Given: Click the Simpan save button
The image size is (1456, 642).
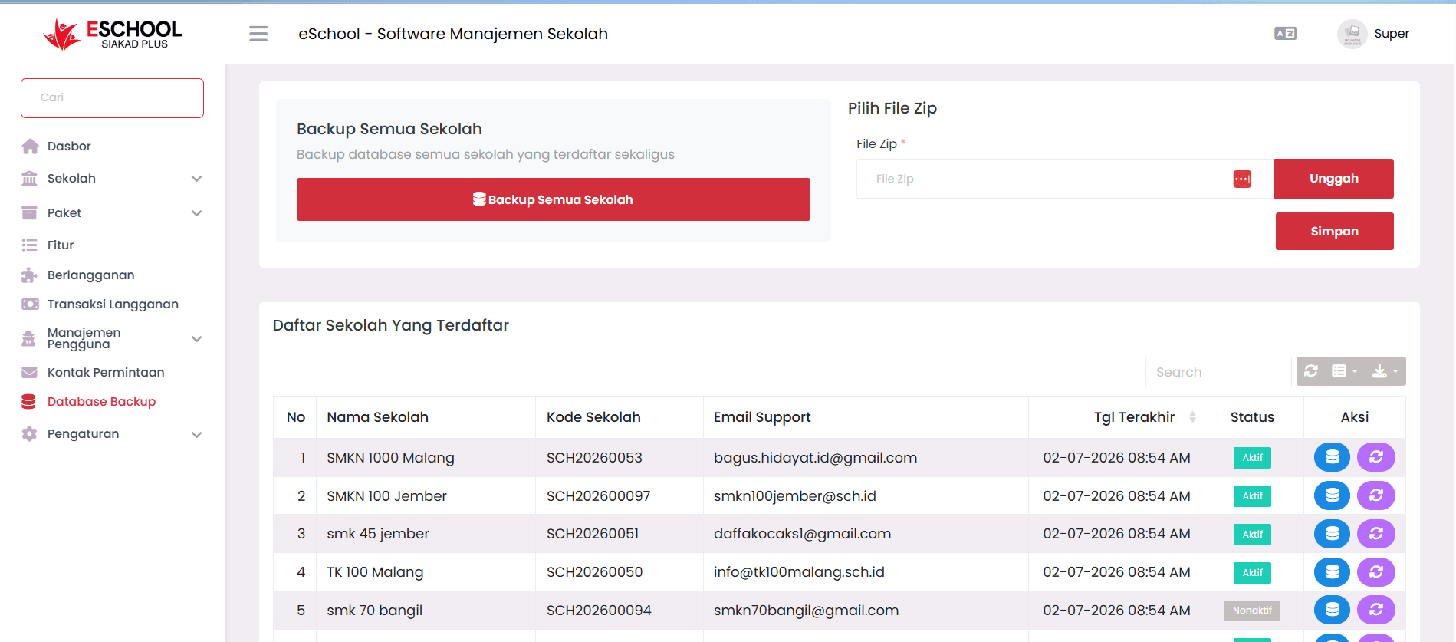Looking at the screenshot, I should point(1335,231).
